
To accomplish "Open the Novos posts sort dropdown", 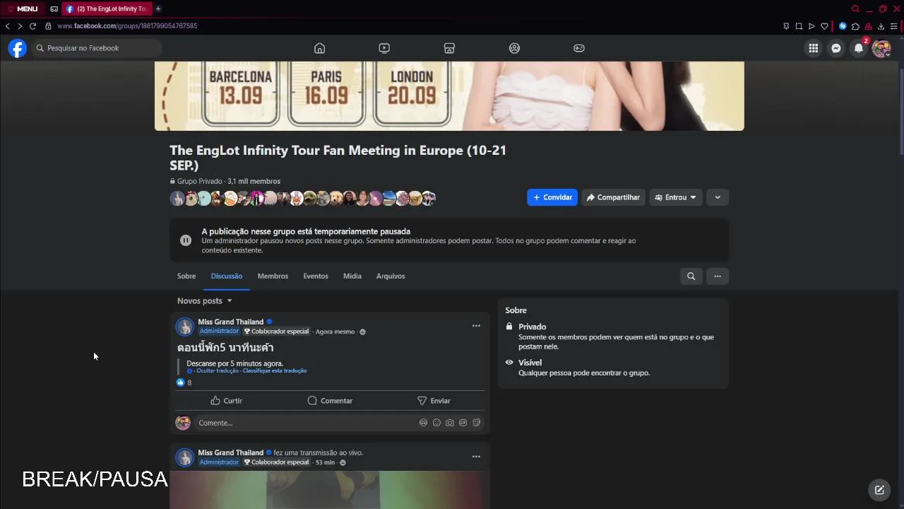I will [205, 301].
